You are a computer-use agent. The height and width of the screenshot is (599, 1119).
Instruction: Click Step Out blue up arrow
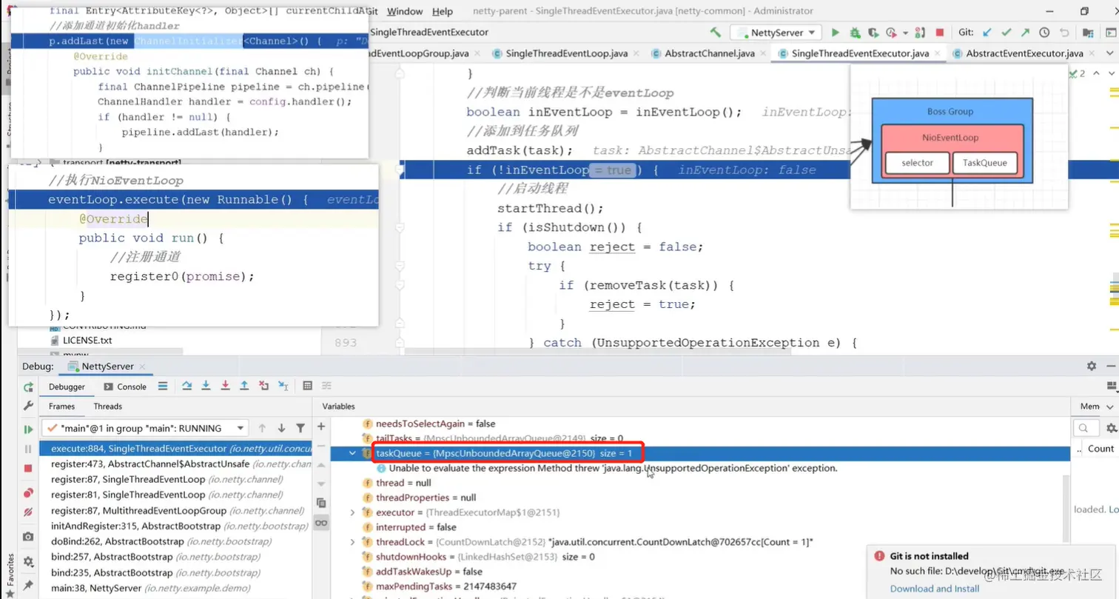click(244, 386)
